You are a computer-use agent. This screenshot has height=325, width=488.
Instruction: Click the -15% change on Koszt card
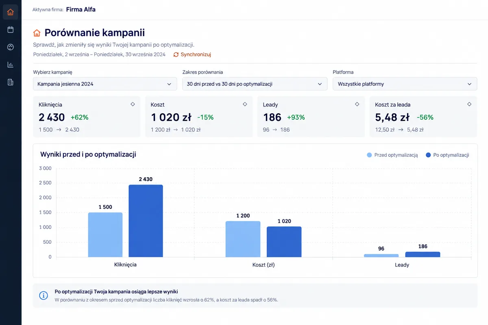tap(205, 117)
